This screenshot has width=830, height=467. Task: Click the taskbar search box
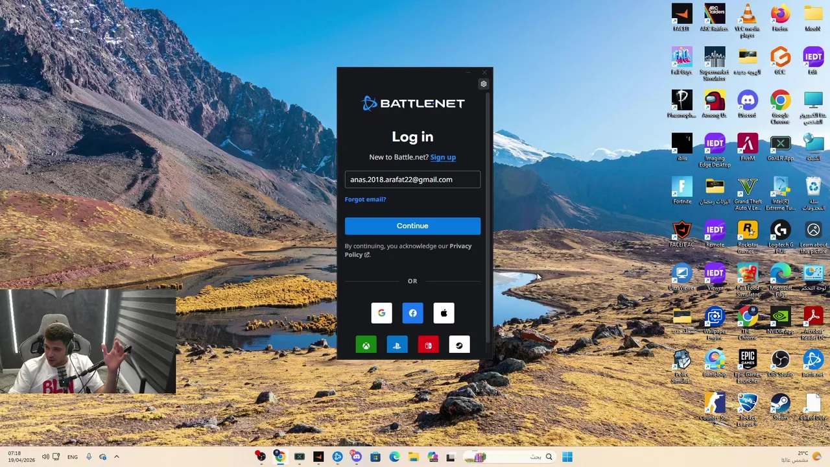510,457
